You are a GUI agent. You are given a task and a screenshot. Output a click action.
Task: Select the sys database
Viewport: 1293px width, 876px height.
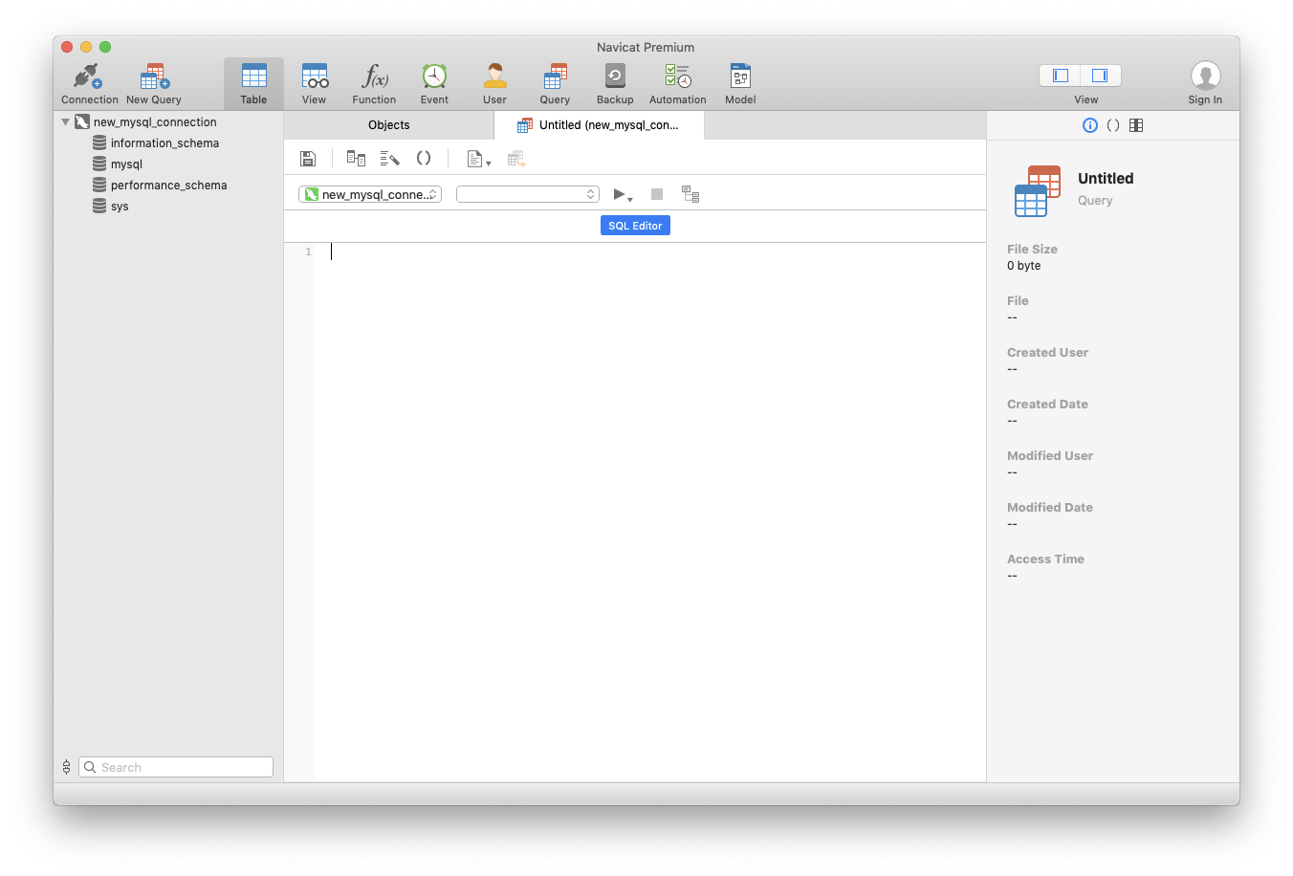120,207
